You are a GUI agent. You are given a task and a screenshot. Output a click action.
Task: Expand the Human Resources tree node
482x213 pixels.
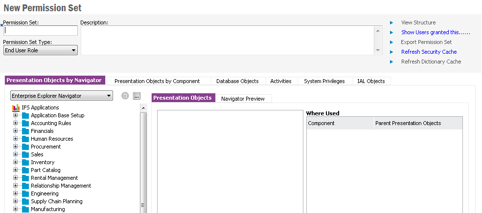coord(16,139)
